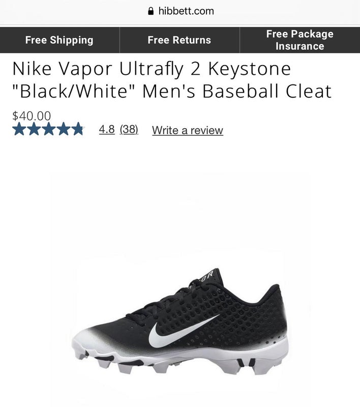Image resolution: width=360 pixels, height=407 pixels.
Task: Tap the hibbett.com address text
Action: point(186,11)
